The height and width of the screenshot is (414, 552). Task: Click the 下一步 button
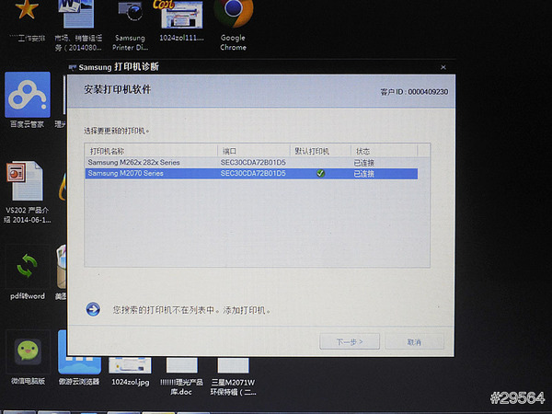point(350,342)
